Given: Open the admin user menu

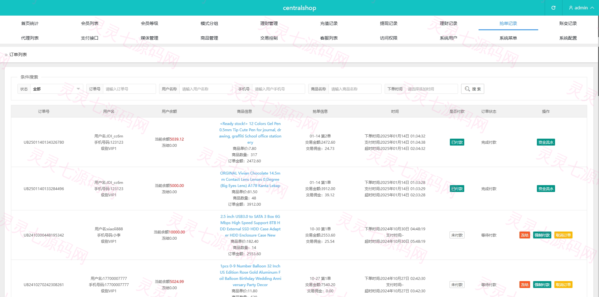Looking at the screenshot, I should point(581,8).
